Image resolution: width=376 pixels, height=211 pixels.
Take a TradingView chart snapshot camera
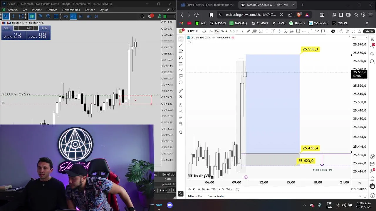[x=360, y=31]
